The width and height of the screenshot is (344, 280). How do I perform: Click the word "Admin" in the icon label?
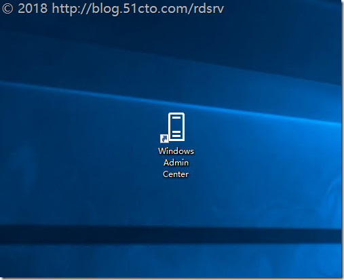click(176, 163)
